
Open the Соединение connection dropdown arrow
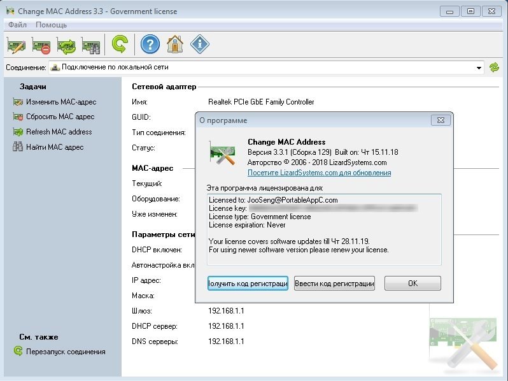(x=479, y=68)
